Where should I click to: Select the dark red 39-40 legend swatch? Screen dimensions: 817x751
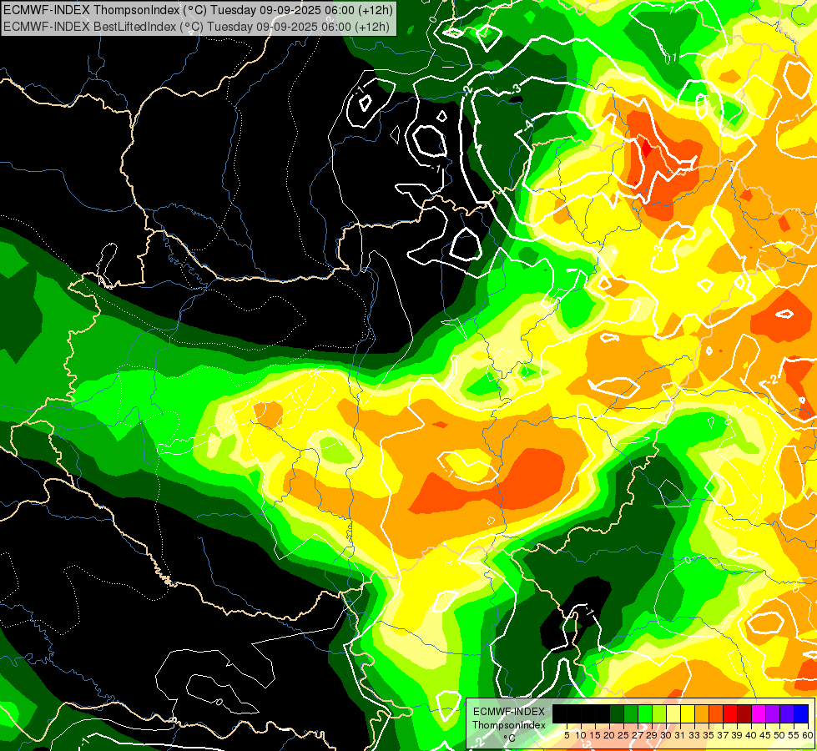click(744, 713)
